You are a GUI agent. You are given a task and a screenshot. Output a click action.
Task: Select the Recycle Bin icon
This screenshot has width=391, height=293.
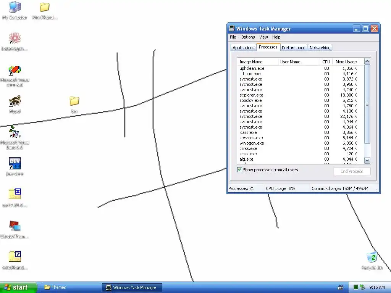click(x=372, y=261)
